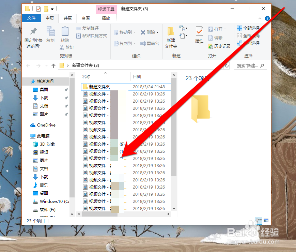The height and width of the screenshot is (252, 296).
Task: Click the navigation pane scroll down arrow
Action: [x=72, y=214]
